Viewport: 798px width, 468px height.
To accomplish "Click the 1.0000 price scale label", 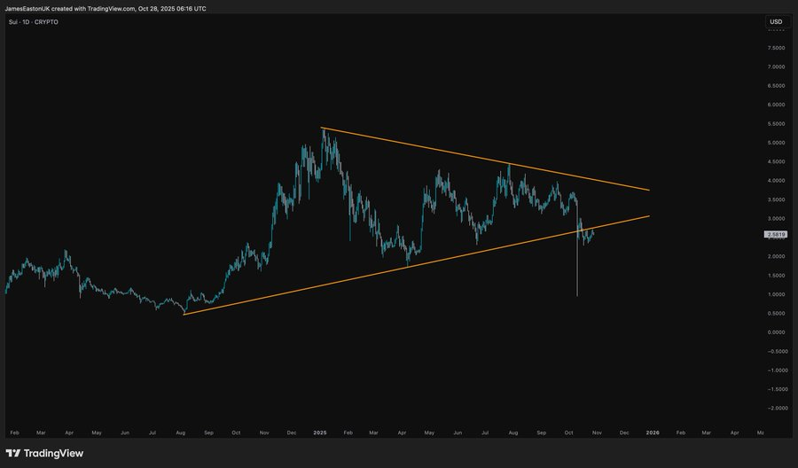I will [776, 294].
